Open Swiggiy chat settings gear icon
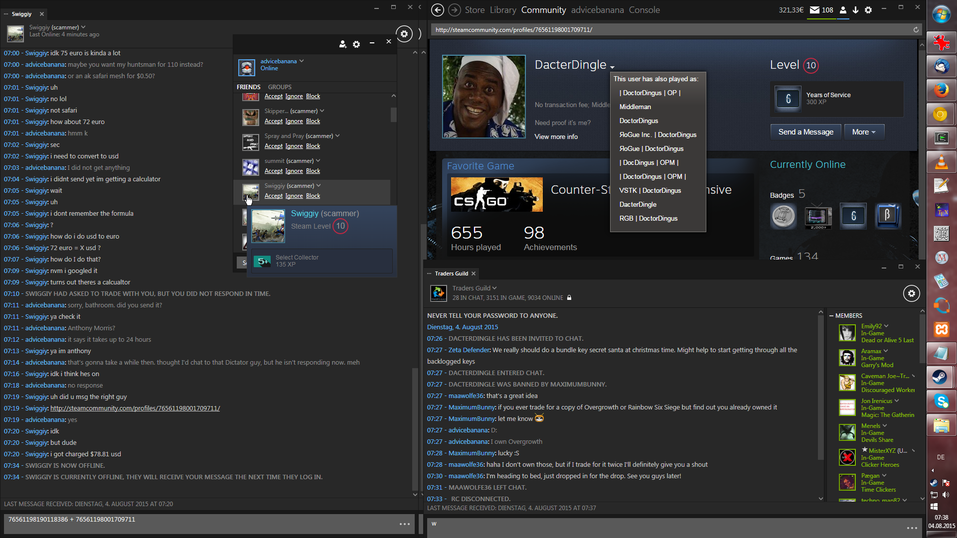The image size is (957, 538). (x=404, y=34)
